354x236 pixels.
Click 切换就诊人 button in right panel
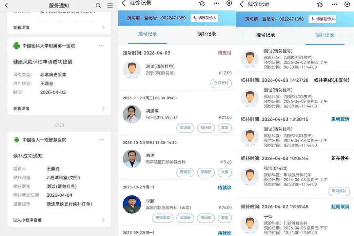(x=322, y=19)
